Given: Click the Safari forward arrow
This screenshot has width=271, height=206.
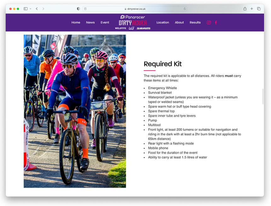Looking at the screenshot, I should 43,8.
